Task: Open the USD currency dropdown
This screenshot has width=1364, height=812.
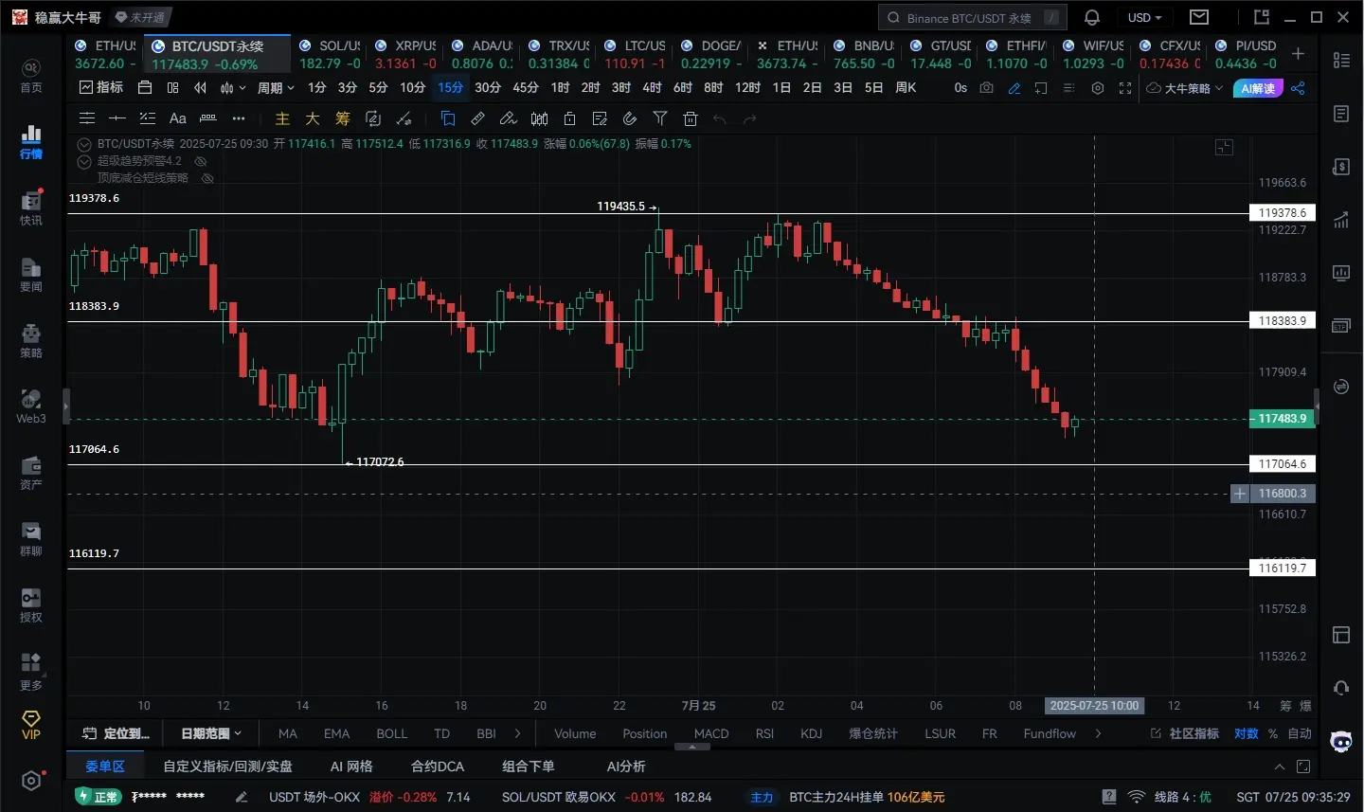Action: pyautogui.click(x=1144, y=17)
